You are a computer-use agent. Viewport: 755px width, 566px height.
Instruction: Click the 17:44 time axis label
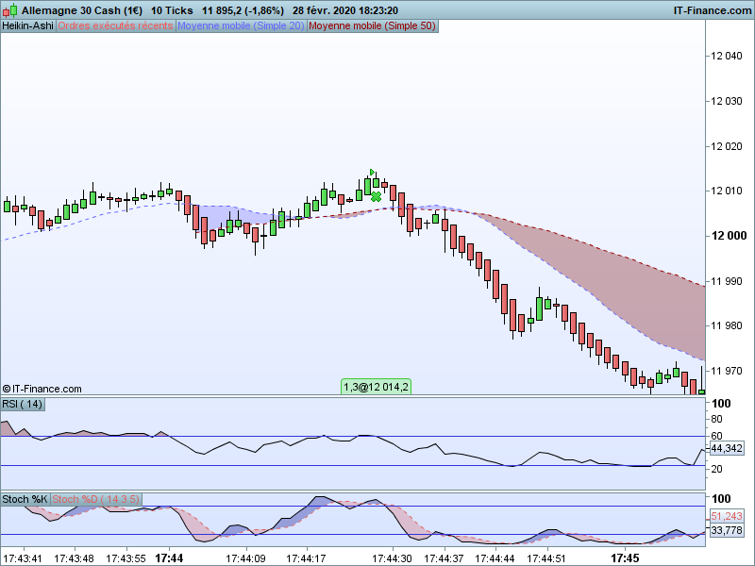169,558
